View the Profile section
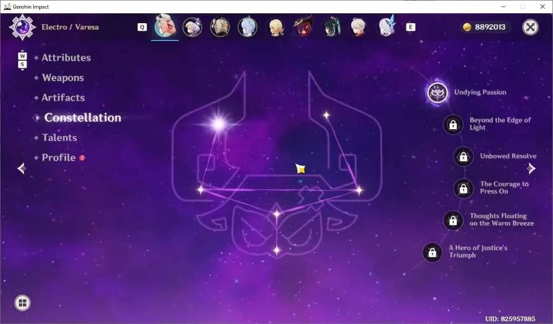The width and height of the screenshot is (553, 324). (x=59, y=158)
